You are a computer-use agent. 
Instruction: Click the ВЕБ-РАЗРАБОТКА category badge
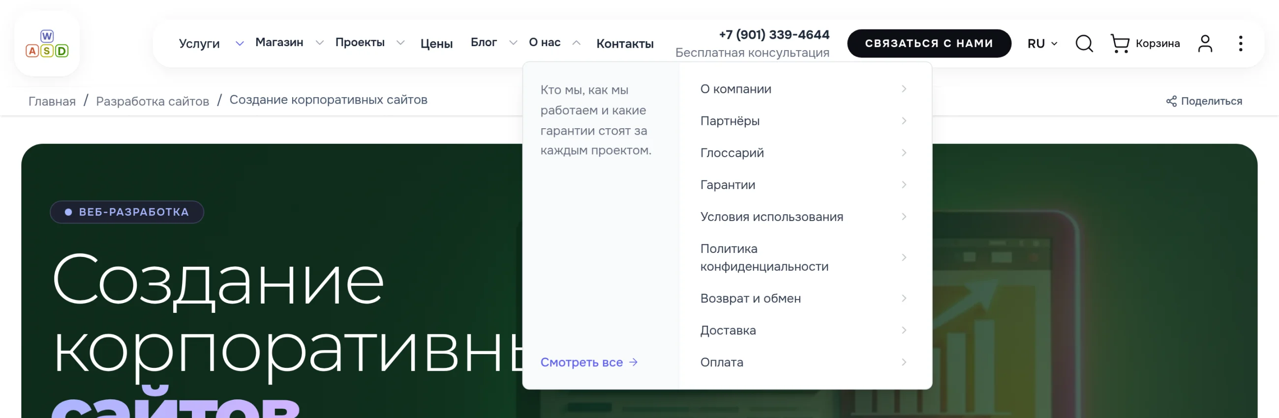[127, 212]
